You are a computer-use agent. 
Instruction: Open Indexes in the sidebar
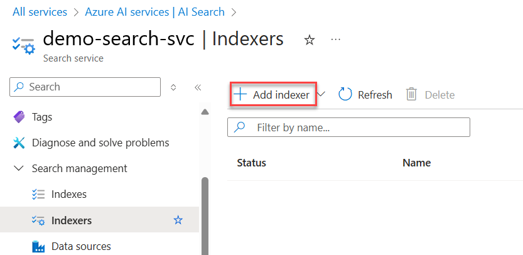68,194
